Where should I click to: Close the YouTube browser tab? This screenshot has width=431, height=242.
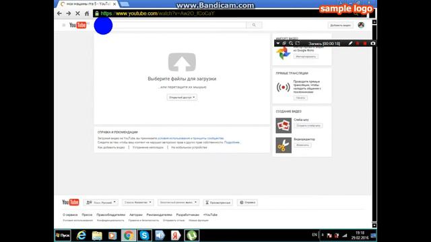click(114, 4)
